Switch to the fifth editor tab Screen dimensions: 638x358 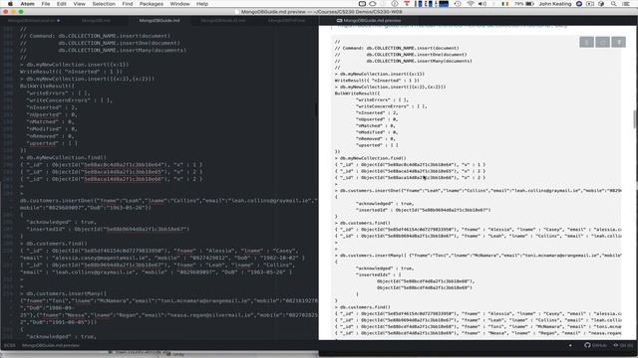pos(286,20)
